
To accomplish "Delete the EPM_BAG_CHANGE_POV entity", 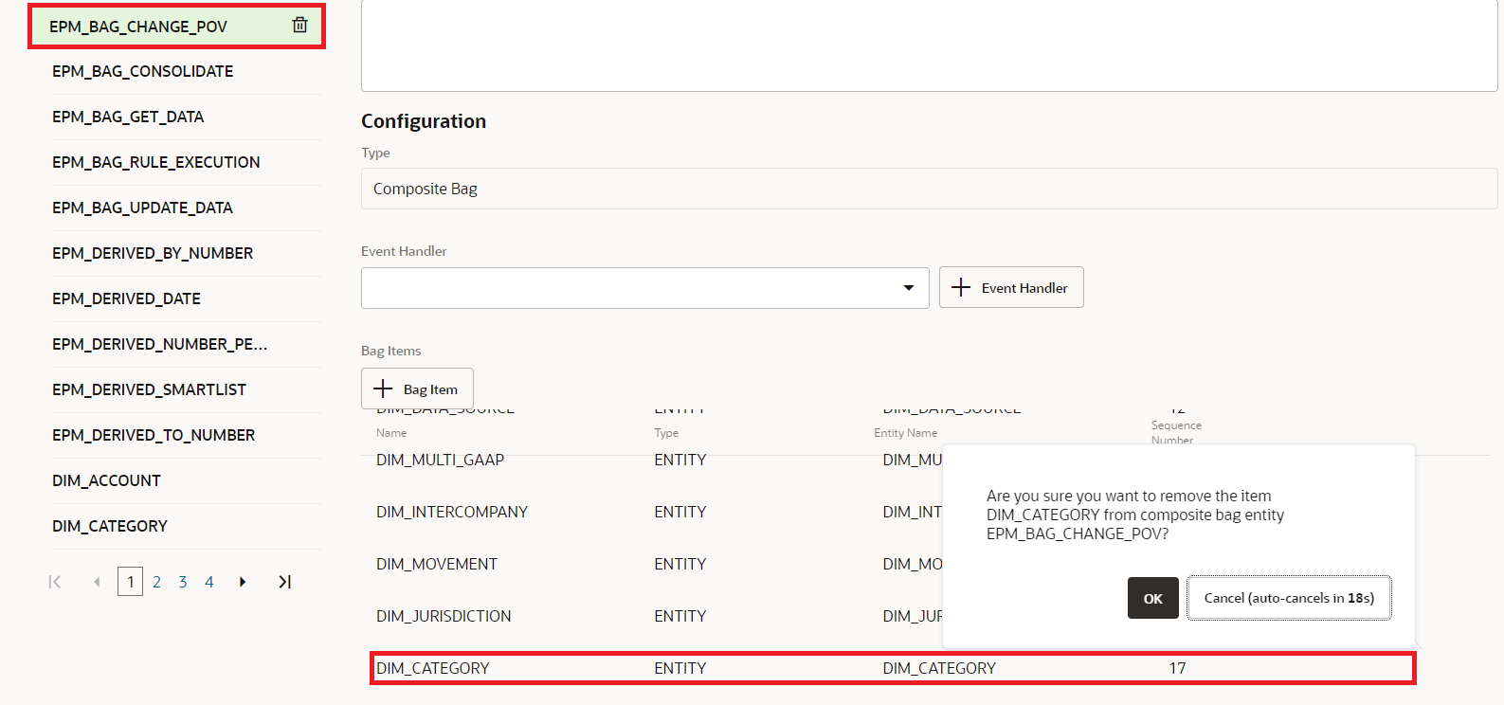I will point(299,26).
